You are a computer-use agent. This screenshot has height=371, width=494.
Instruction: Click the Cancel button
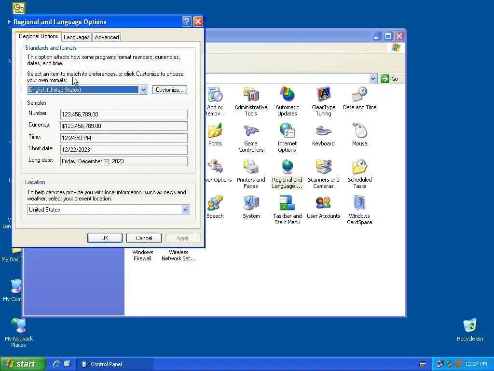point(144,238)
